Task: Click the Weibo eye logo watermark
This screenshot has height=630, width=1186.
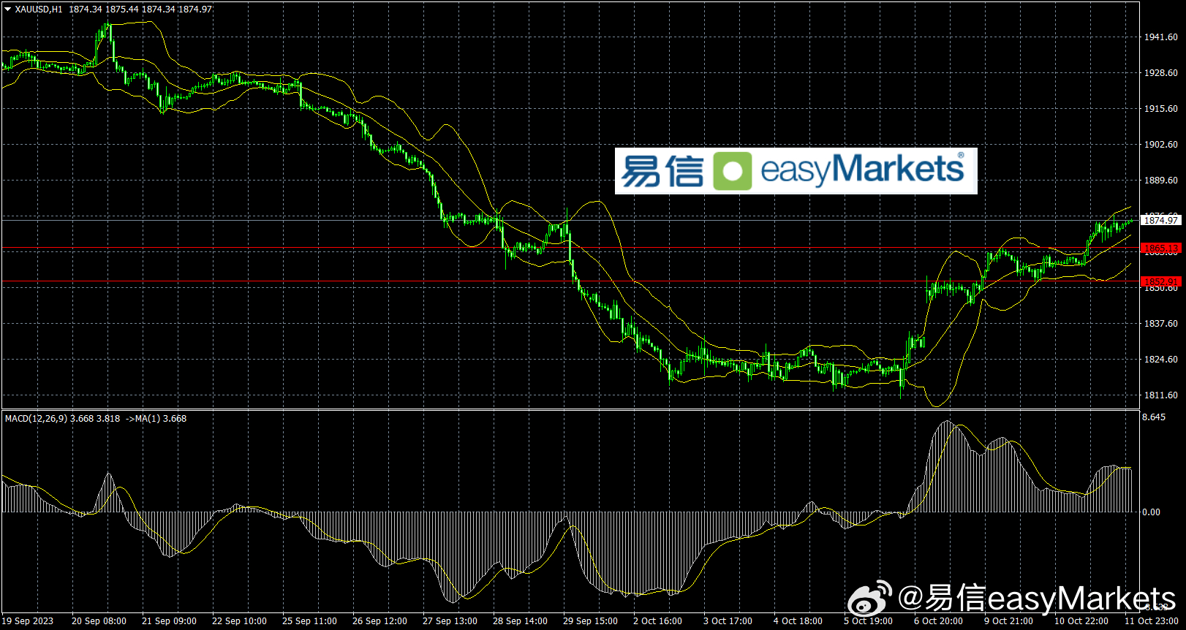Action: point(869,599)
